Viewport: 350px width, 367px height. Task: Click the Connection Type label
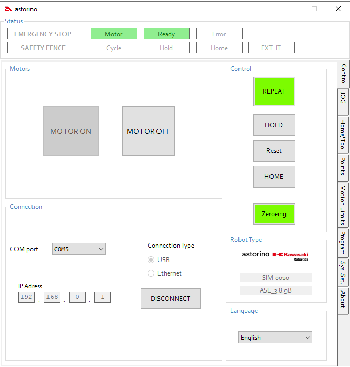point(171,246)
